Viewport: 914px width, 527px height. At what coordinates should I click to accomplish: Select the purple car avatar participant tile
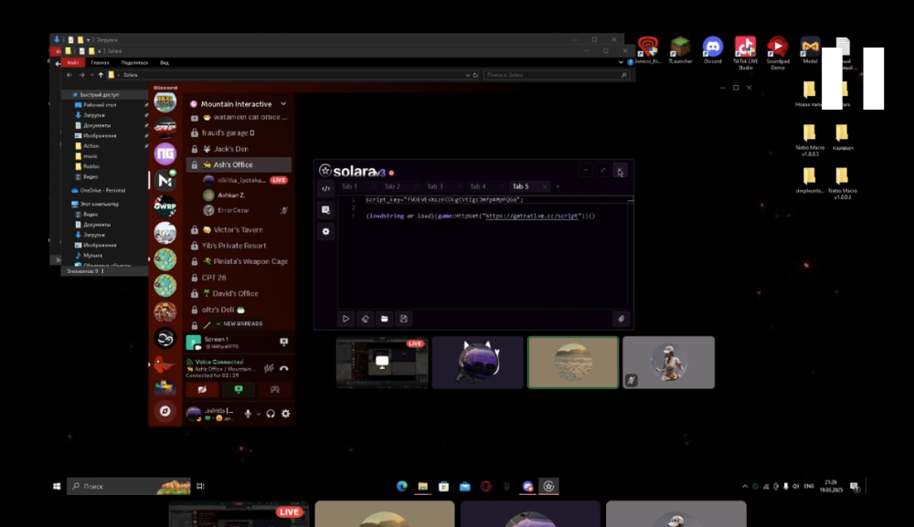(x=477, y=363)
